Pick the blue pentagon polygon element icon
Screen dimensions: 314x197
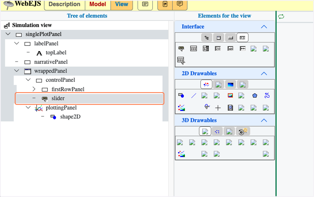click(x=255, y=95)
